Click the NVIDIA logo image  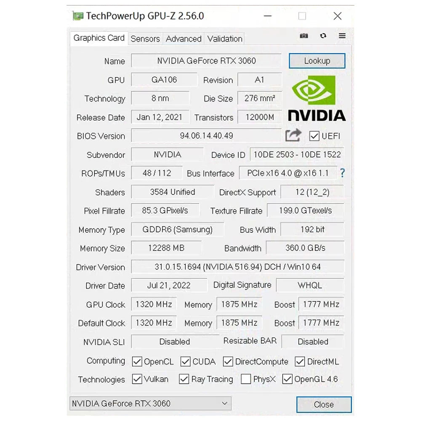(x=317, y=98)
